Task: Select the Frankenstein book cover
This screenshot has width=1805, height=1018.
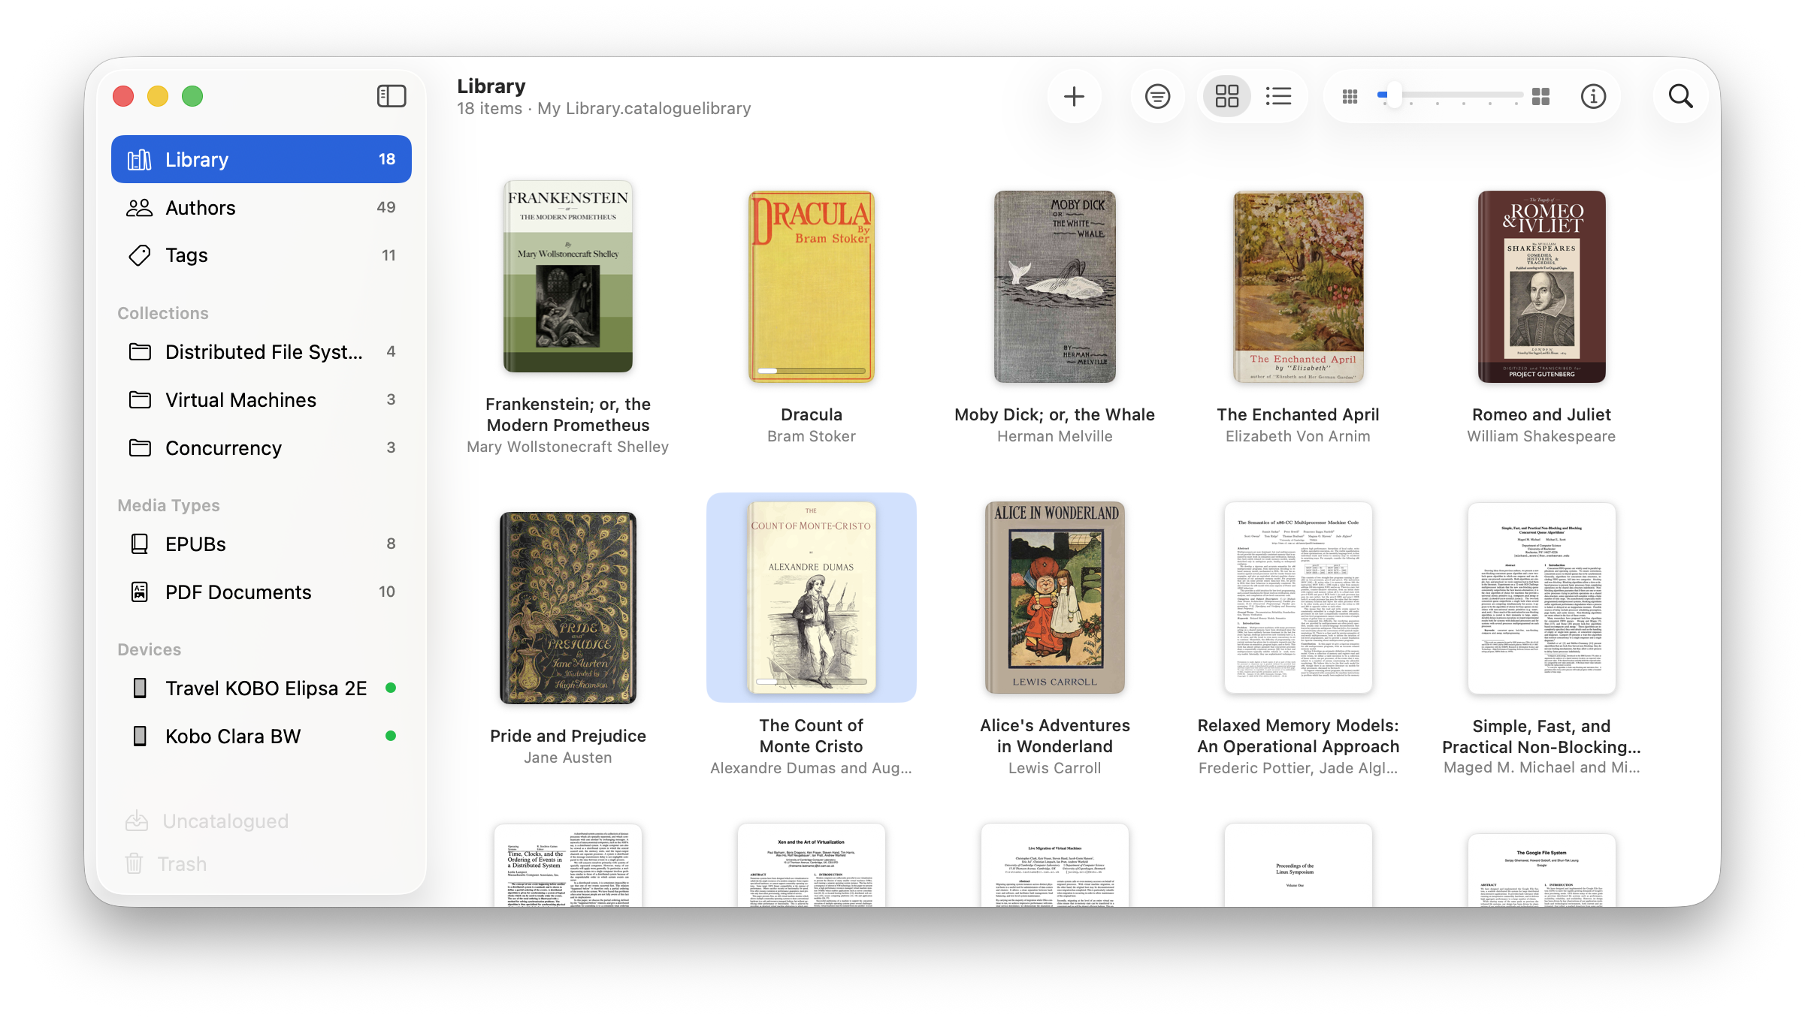Action: 568,276
